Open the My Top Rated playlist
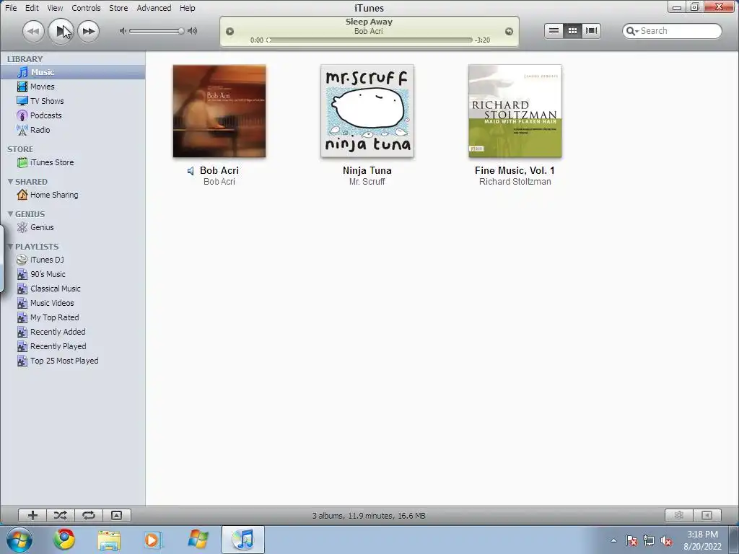Image resolution: width=739 pixels, height=554 pixels. (73, 317)
